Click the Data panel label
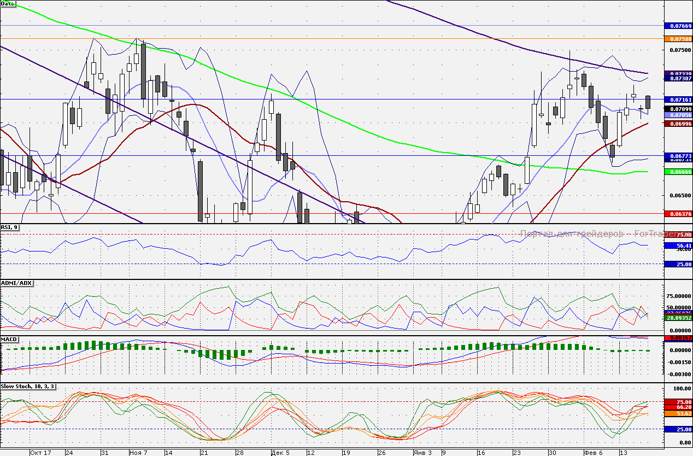The height and width of the screenshot is (456, 693). click(x=8, y=3)
